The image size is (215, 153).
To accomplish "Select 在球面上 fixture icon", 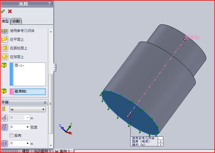I will pos(4,57).
